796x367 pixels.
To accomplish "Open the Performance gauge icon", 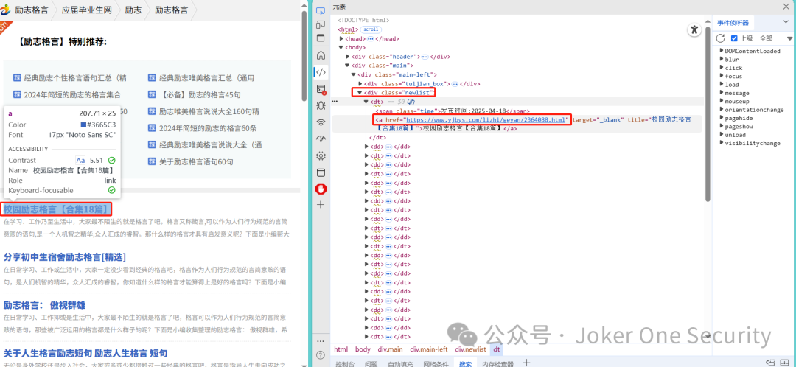I will pyautogui.click(x=321, y=139).
